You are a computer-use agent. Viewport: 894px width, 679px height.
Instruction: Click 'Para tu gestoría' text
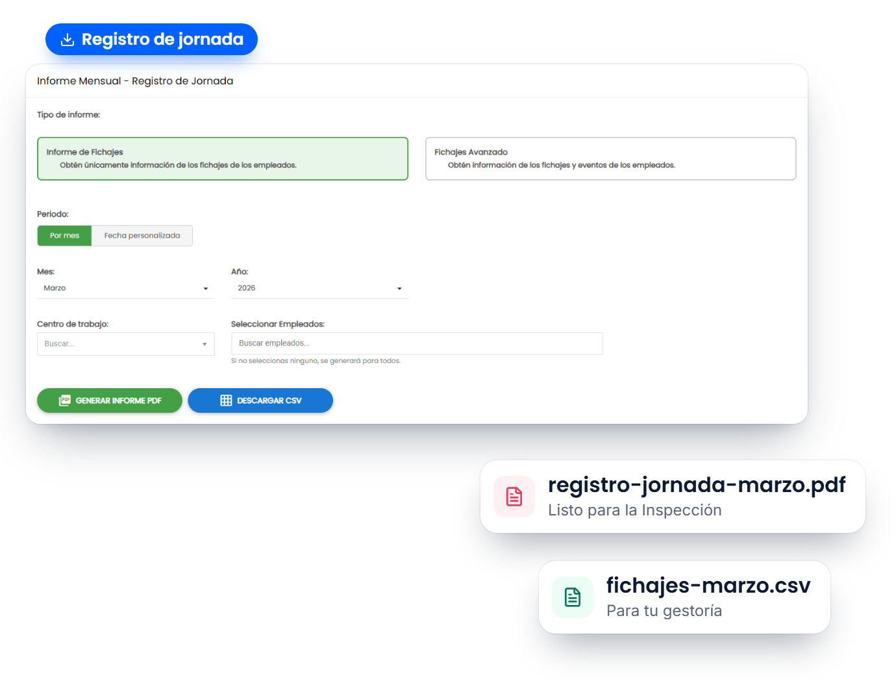tap(664, 611)
